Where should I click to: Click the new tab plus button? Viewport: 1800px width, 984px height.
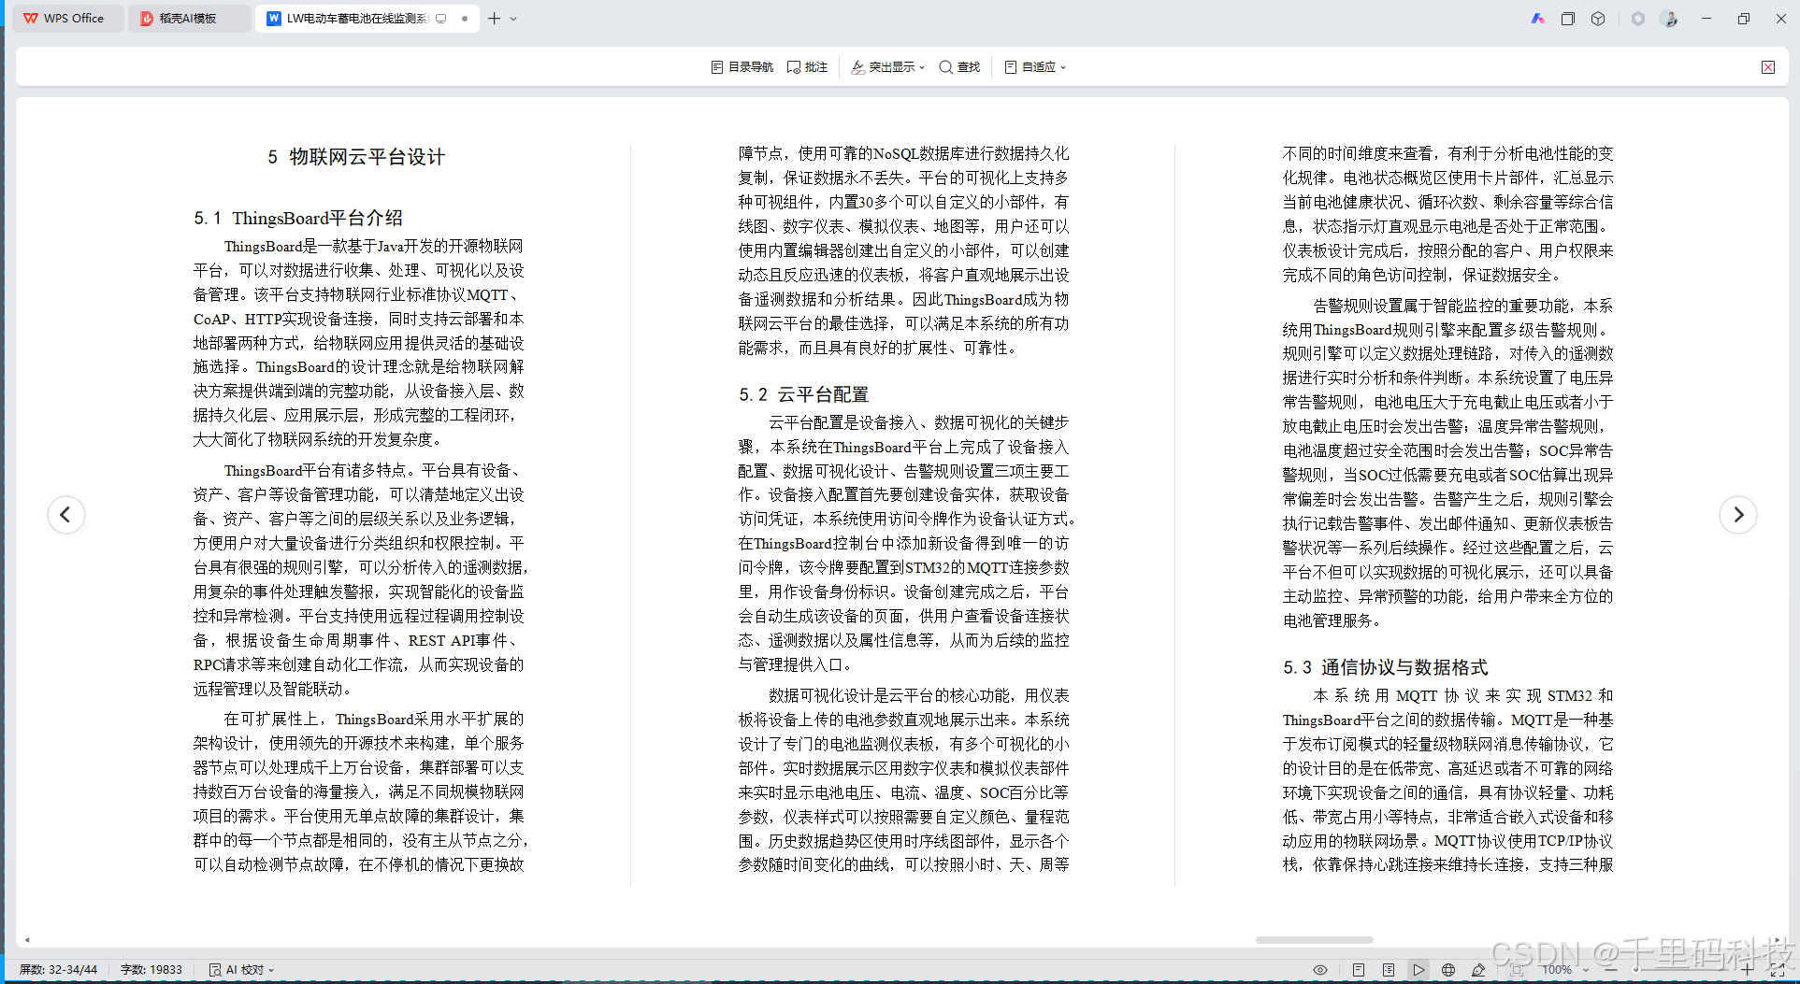pos(495,19)
